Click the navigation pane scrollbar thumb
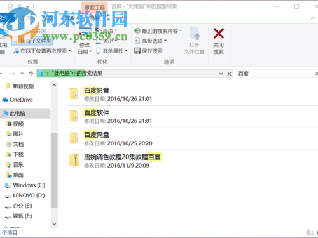Screen dimensions: 318x238 point(54,170)
